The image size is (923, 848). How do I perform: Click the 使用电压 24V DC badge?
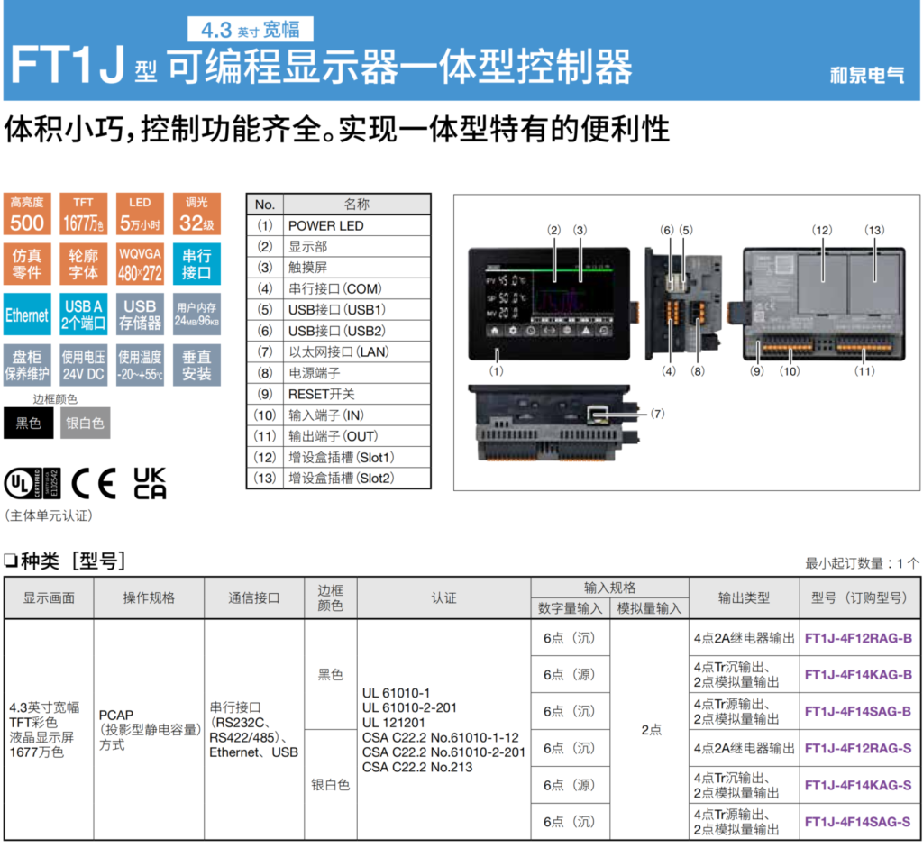click(x=84, y=365)
